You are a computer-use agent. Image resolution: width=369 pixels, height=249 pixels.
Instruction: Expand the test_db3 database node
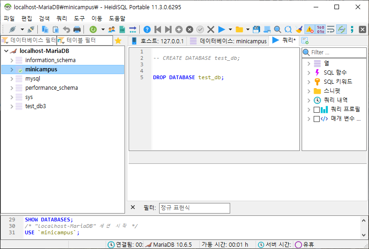(x=12, y=106)
